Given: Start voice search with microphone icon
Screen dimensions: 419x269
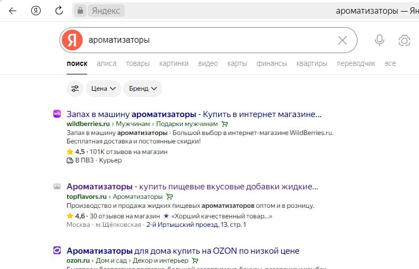Looking at the screenshot, I should click(379, 41).
